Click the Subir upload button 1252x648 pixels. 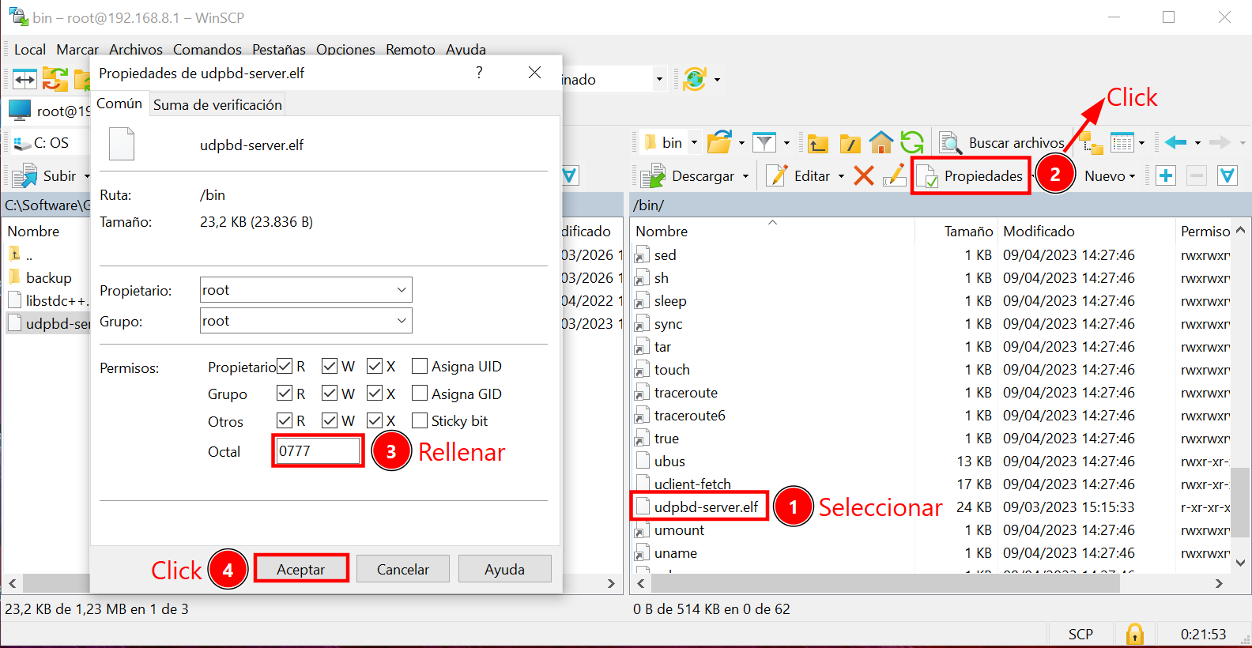click(45, 175)
